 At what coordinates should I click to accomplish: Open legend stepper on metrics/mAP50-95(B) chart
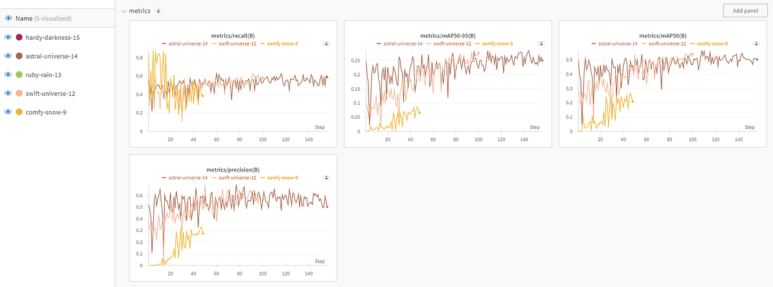pyautogui.click(x=540, y=44)
